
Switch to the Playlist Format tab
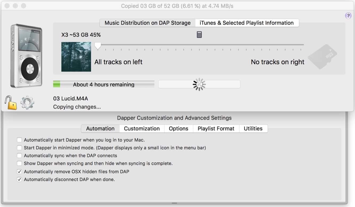click(x=216, y=129)
